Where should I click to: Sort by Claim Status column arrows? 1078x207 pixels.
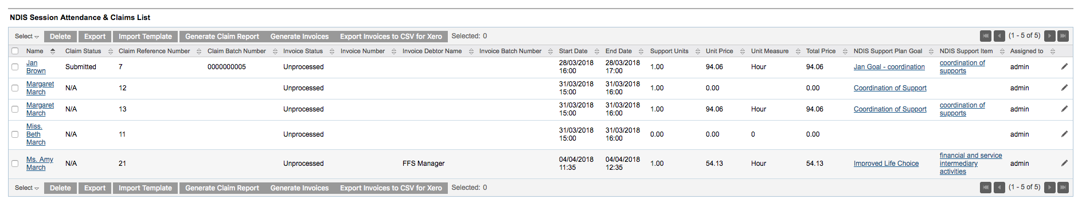[x=111, y=51]
